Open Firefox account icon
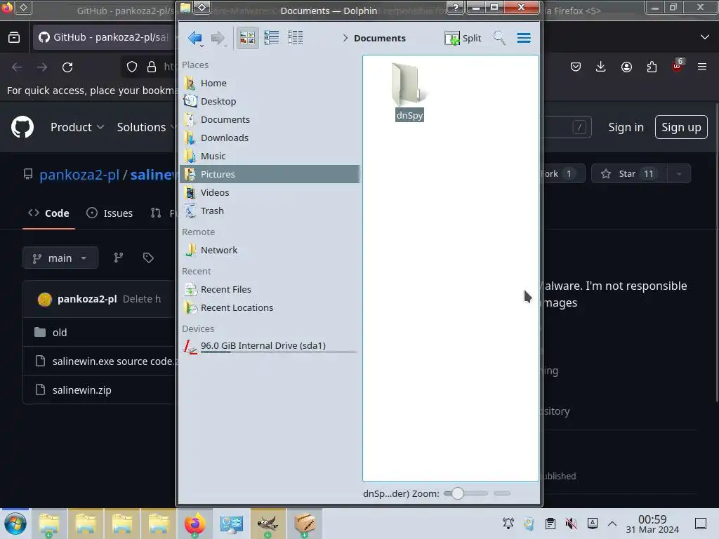The height and width of the screenshot is (539, 719). [626, 67]
